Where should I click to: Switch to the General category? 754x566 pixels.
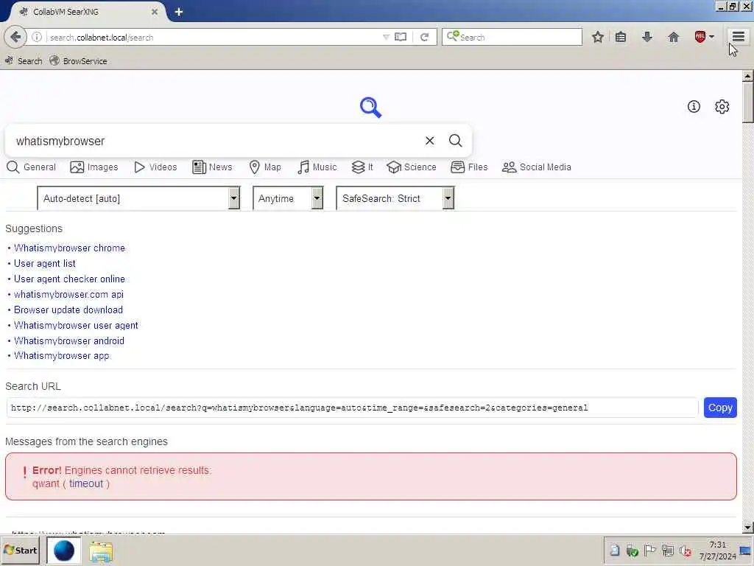31,167
